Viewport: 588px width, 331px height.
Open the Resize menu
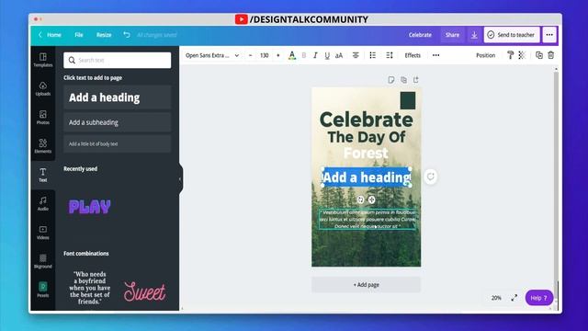click(104, 35)
